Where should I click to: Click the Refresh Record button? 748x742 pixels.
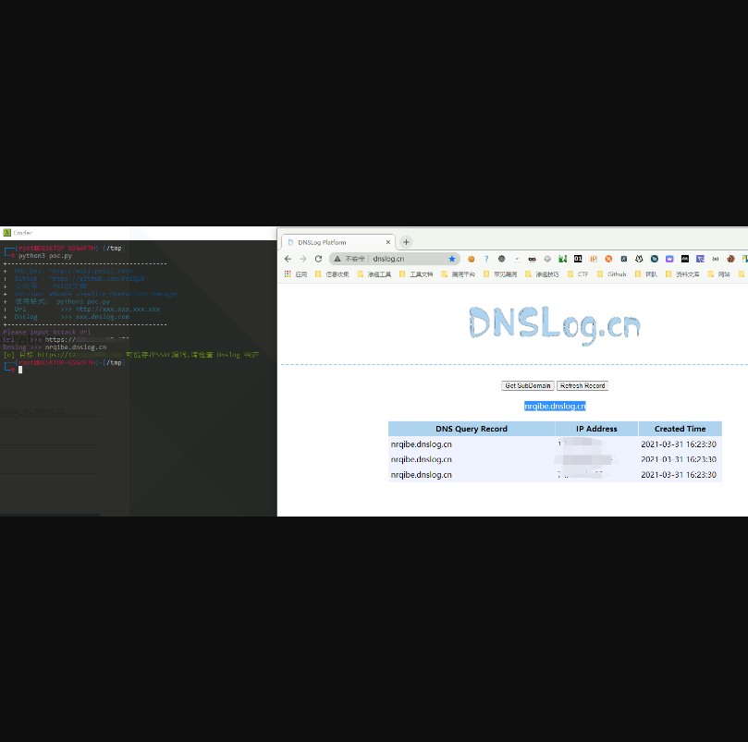[582, 385]
